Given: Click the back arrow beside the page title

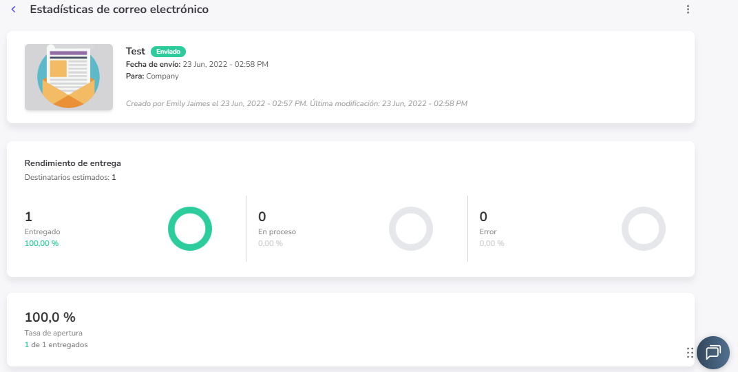Looking at the screenshot, I should (x=13, y=10).
